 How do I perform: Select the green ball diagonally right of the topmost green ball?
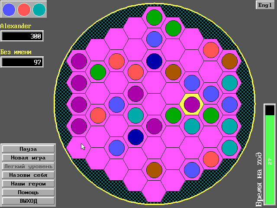coord(173,28)
